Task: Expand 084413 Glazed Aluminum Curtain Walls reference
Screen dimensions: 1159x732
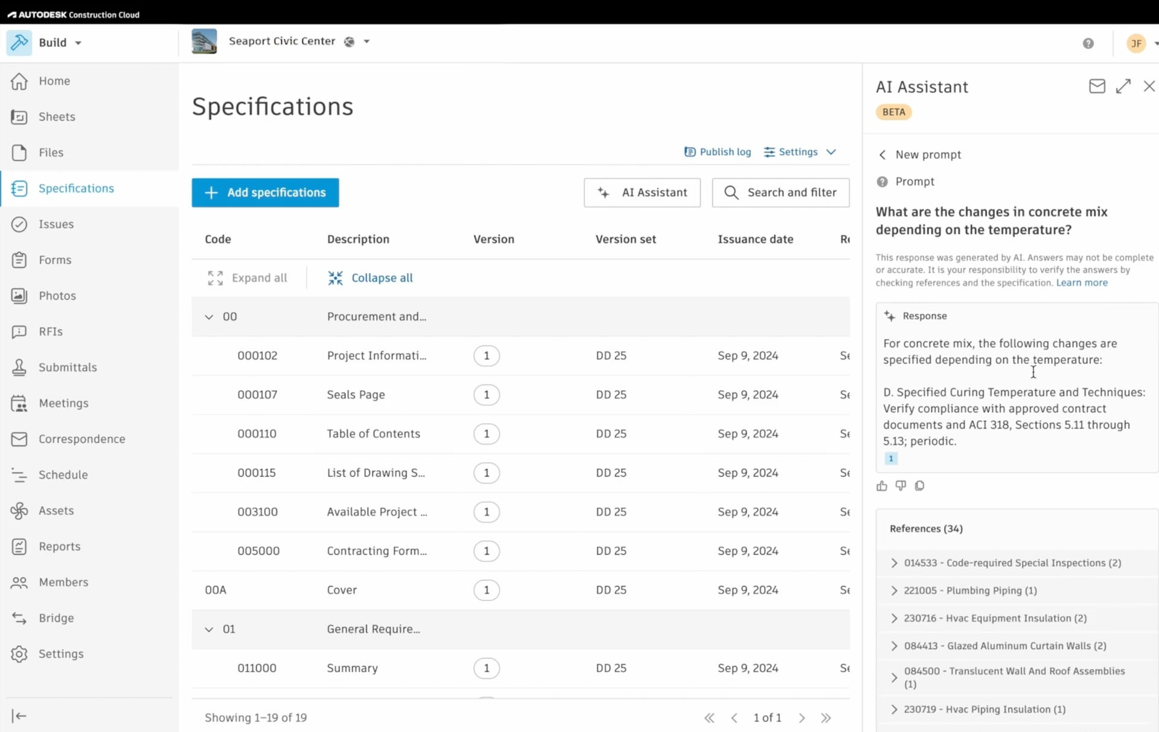Action: point(894,646)
